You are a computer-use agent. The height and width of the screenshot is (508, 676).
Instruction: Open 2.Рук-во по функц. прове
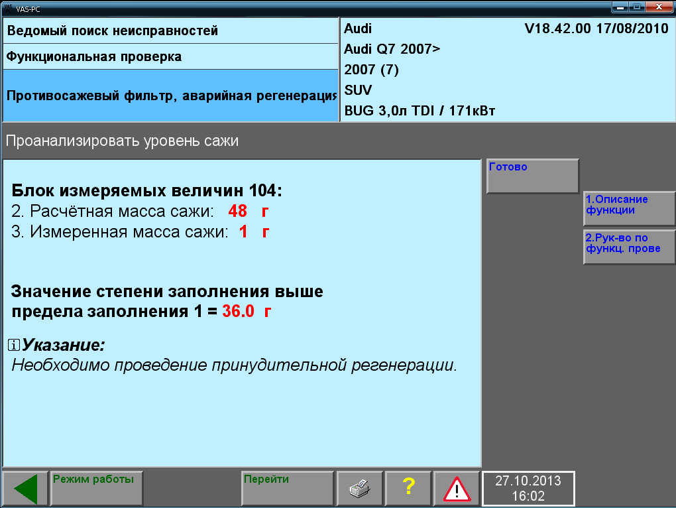[x=629, y=247]
